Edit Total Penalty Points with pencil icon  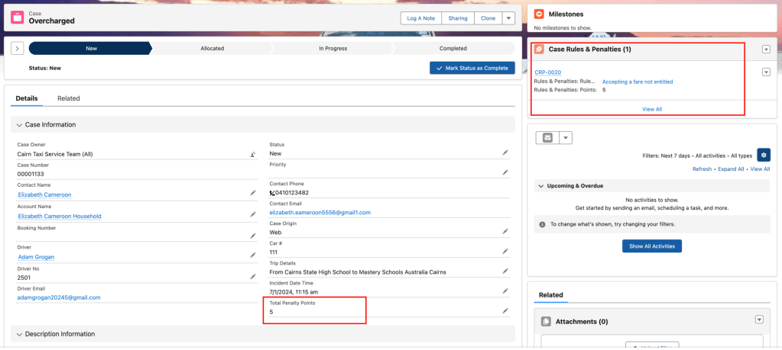pyautogui.click(x=505, y=310)
